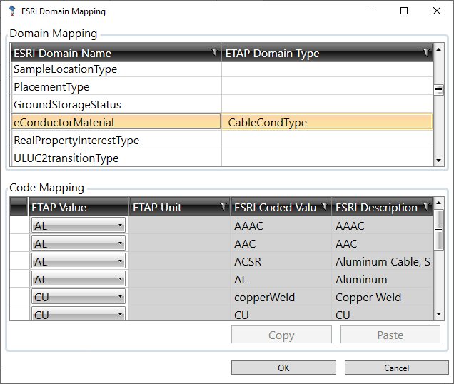Click the domain list scroll up arrow
Viewport: 454px width, 384px height.
pos(439,49)
